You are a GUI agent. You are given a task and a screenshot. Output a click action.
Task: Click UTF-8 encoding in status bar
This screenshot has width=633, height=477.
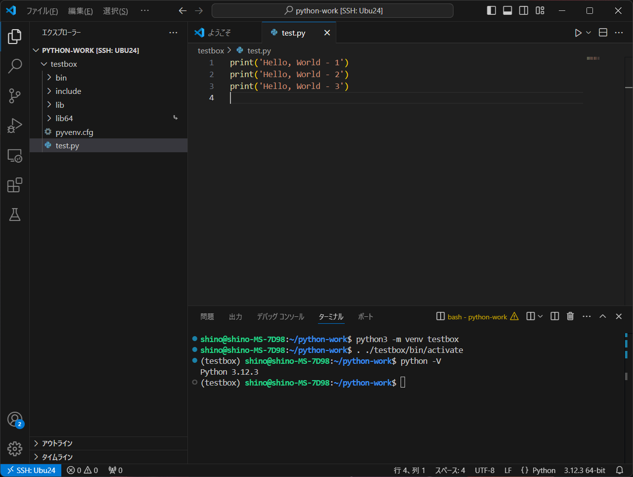click(485, 470)
